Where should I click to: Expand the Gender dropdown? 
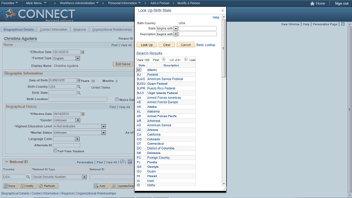tap(78, 120)
